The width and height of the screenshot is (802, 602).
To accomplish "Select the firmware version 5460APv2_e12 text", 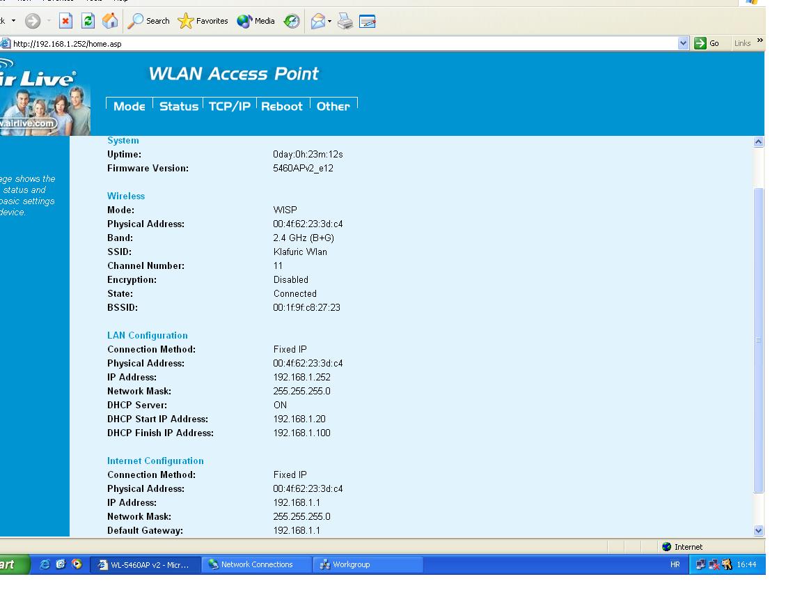I will point(303,169).
